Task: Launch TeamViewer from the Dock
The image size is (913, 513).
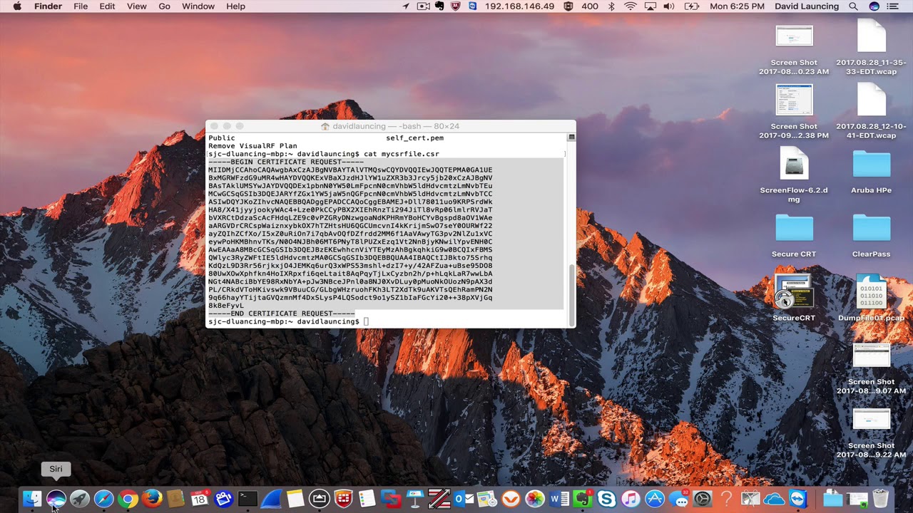Action: click(x=798, y=499)
